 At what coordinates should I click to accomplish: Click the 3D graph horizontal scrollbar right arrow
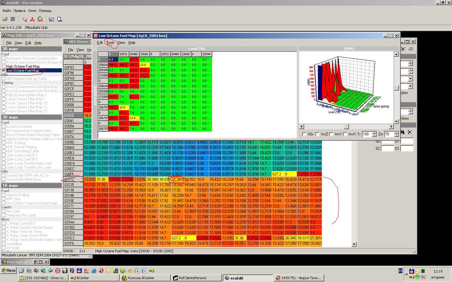click(391, 127)
